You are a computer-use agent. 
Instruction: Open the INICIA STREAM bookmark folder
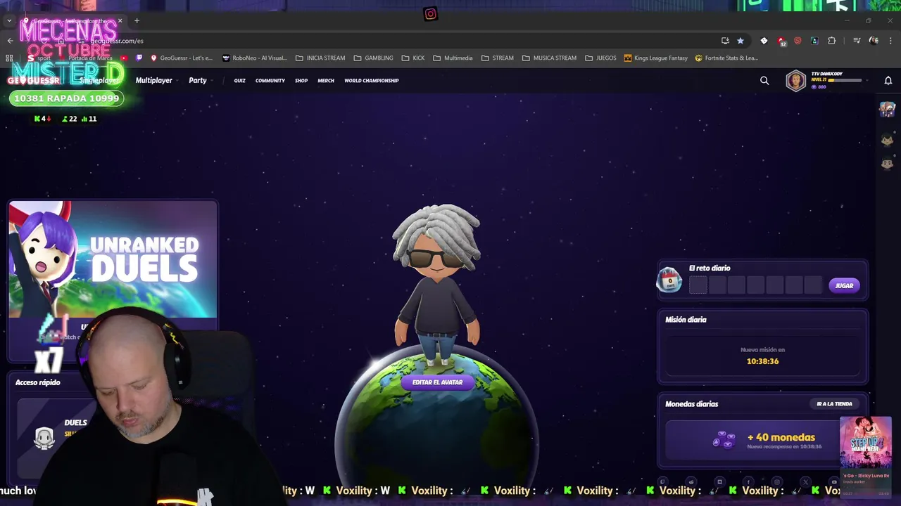(320, 58)
